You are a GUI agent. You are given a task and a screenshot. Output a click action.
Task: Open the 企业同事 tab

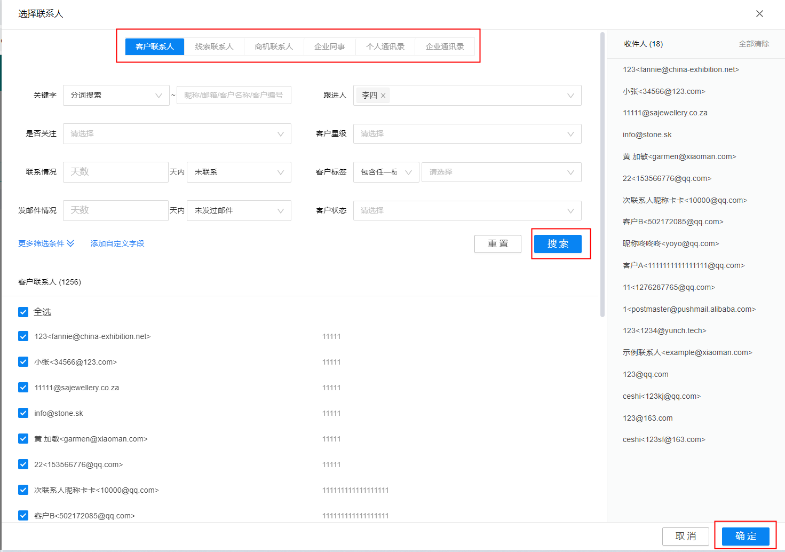pos(329,46)
